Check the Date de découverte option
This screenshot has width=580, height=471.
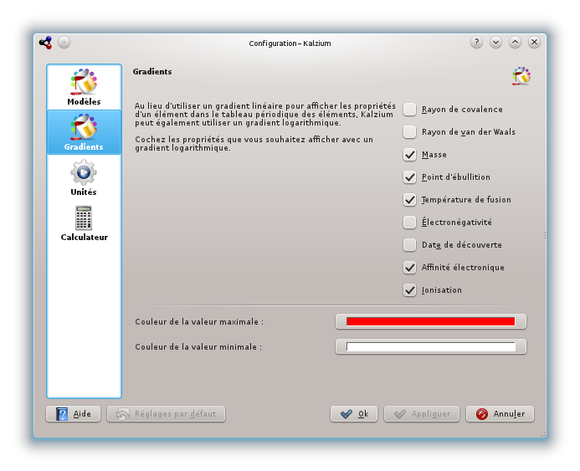click(x=410, y=245)
